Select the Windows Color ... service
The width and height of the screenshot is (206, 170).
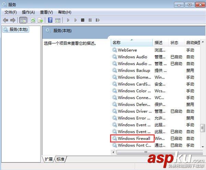coord(156,91)
